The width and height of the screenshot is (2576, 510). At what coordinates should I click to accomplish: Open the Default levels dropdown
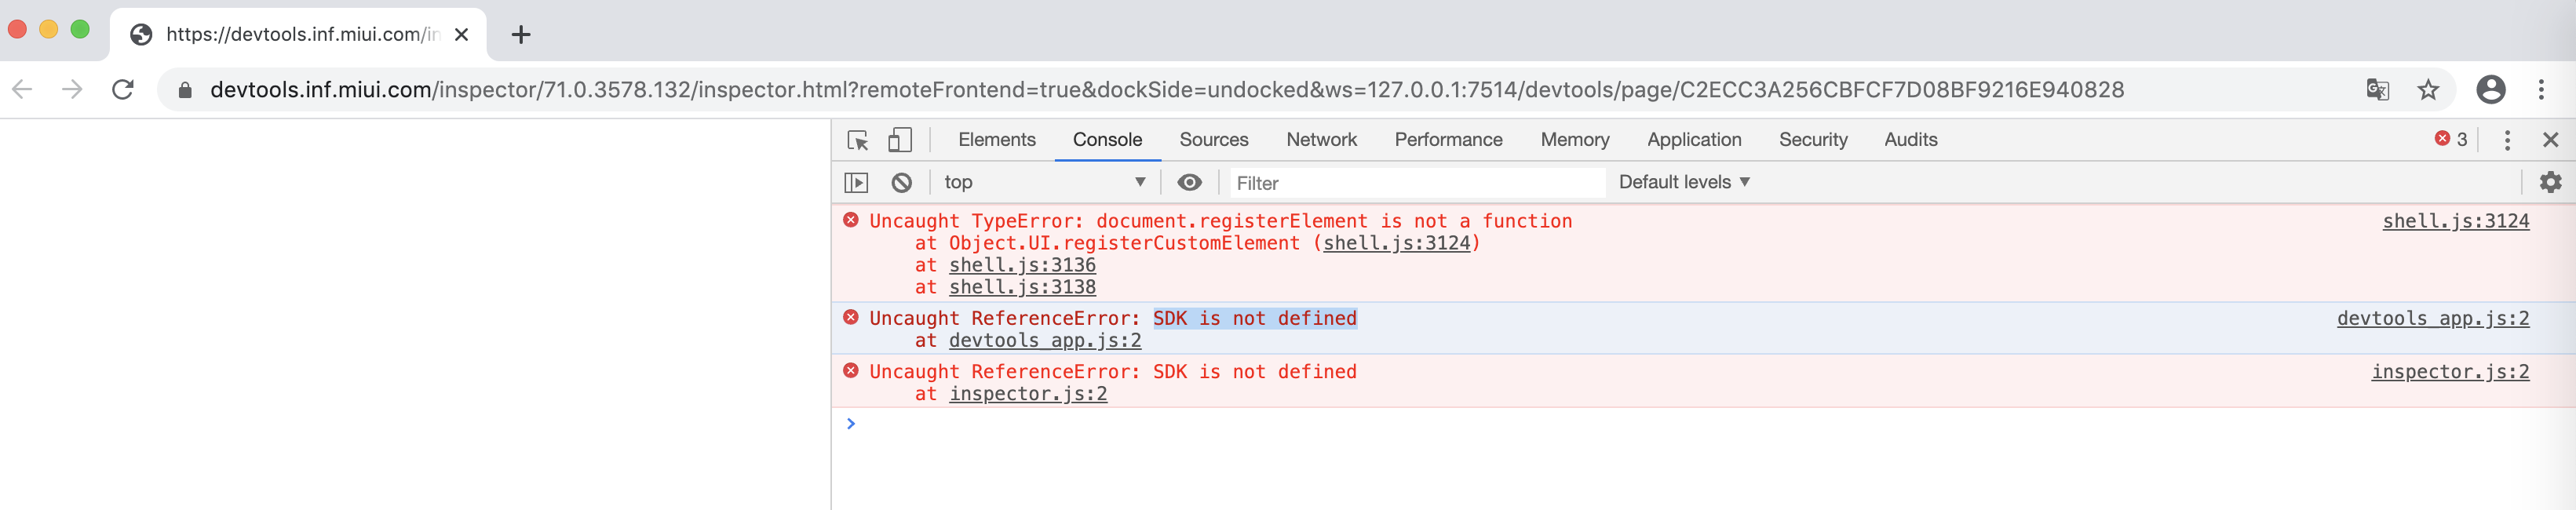pos(1684,182)
